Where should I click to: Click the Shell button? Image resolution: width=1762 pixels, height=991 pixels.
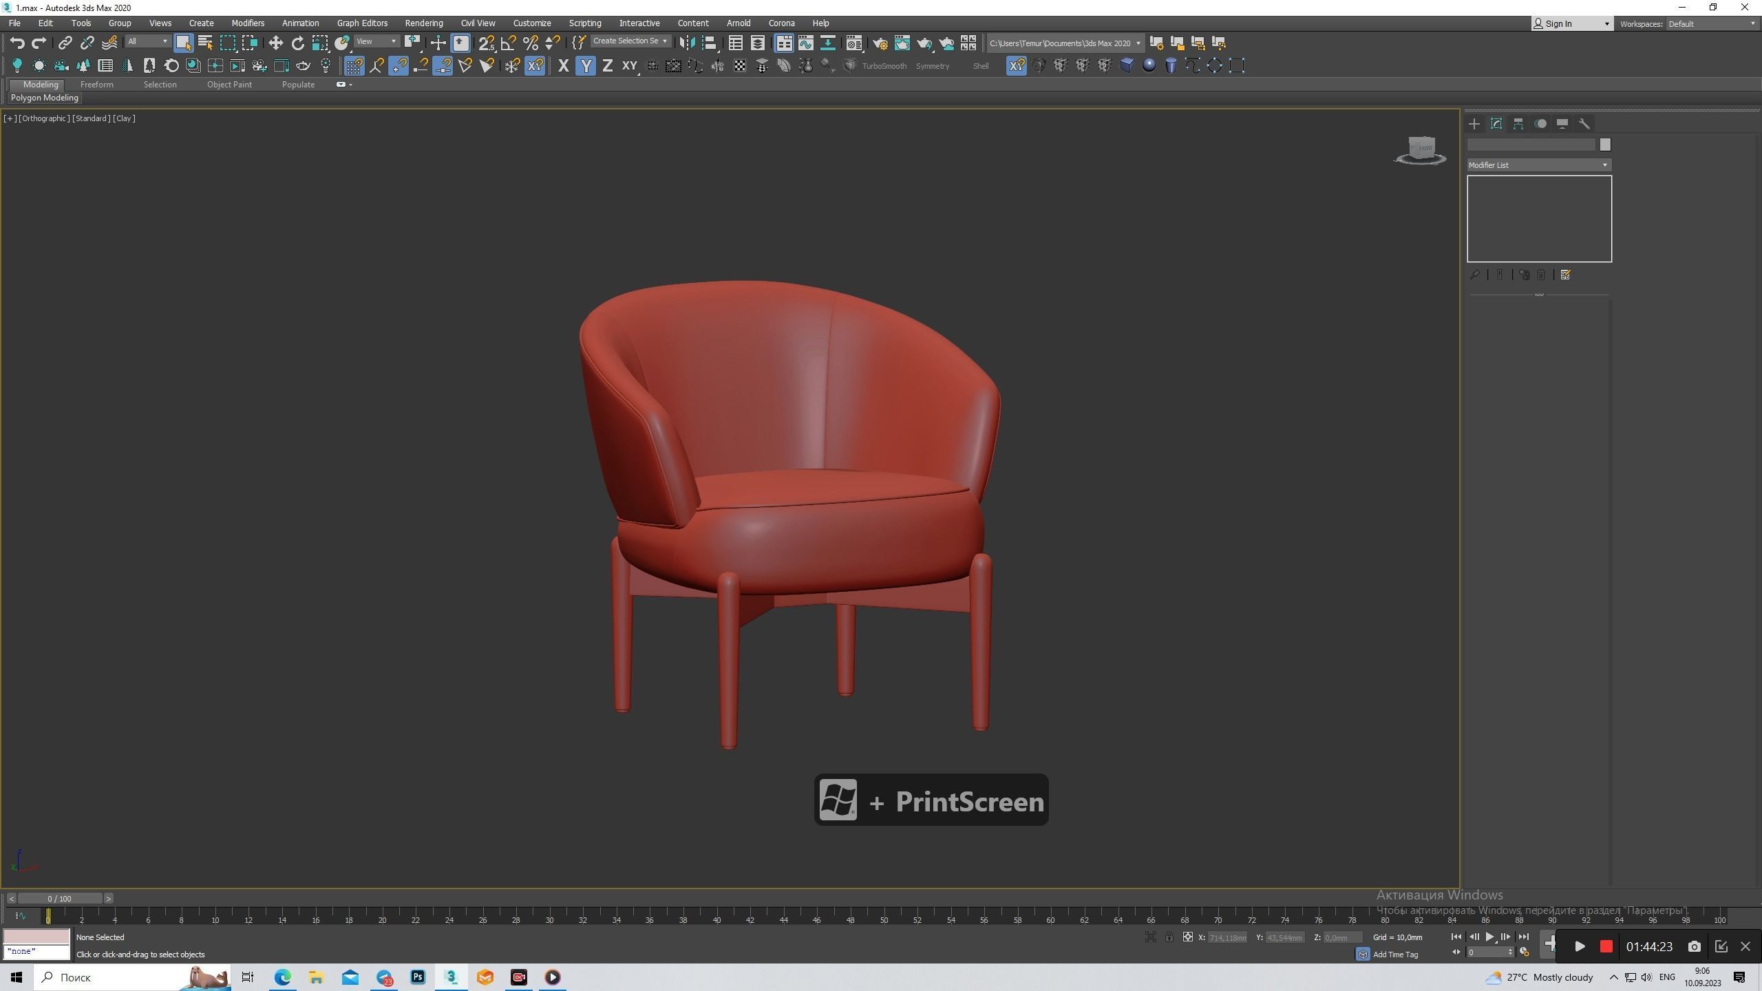[981, 66]
